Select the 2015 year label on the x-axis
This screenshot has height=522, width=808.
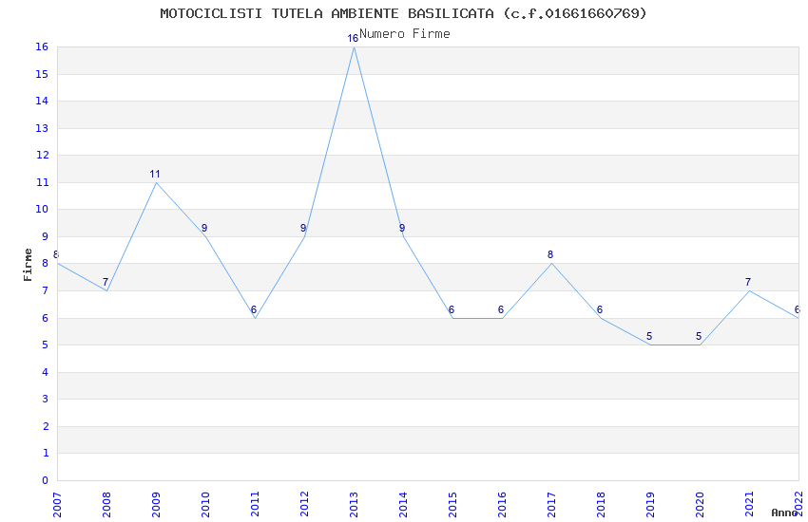pyautogui.click(x=452, y=505)
